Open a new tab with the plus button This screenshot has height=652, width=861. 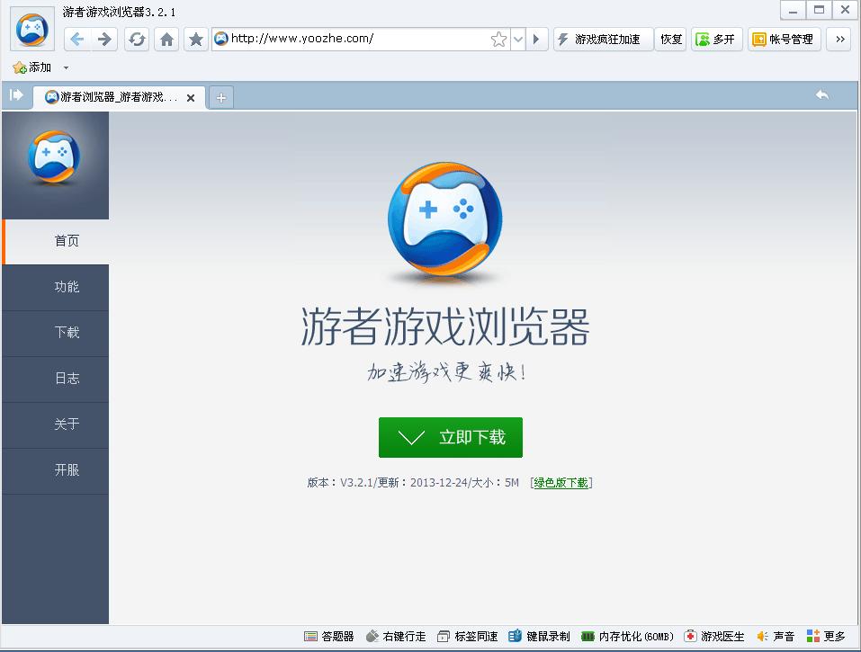[x=221, y=98]
